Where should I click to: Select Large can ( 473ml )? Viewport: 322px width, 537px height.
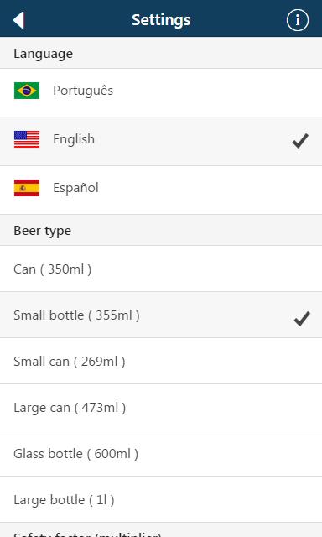[x=161, y=407]
